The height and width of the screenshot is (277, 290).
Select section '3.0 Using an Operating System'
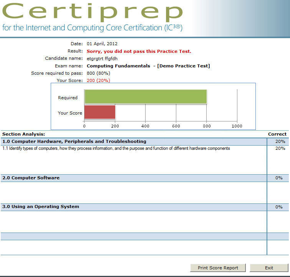point(134,207)
